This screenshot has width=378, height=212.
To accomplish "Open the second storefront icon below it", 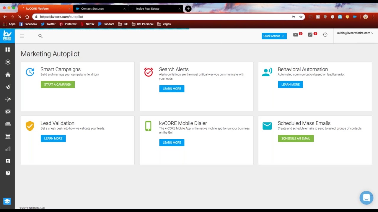I will pyautogui.click(x=8, y=136).
